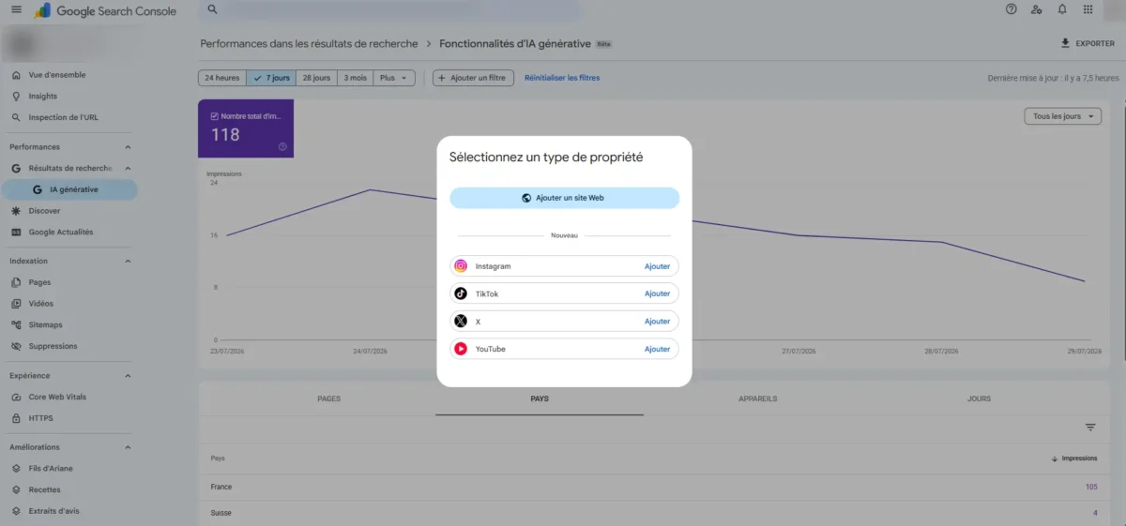
Task: Open the hamburger main menu
Action: [x=16, y=10]
